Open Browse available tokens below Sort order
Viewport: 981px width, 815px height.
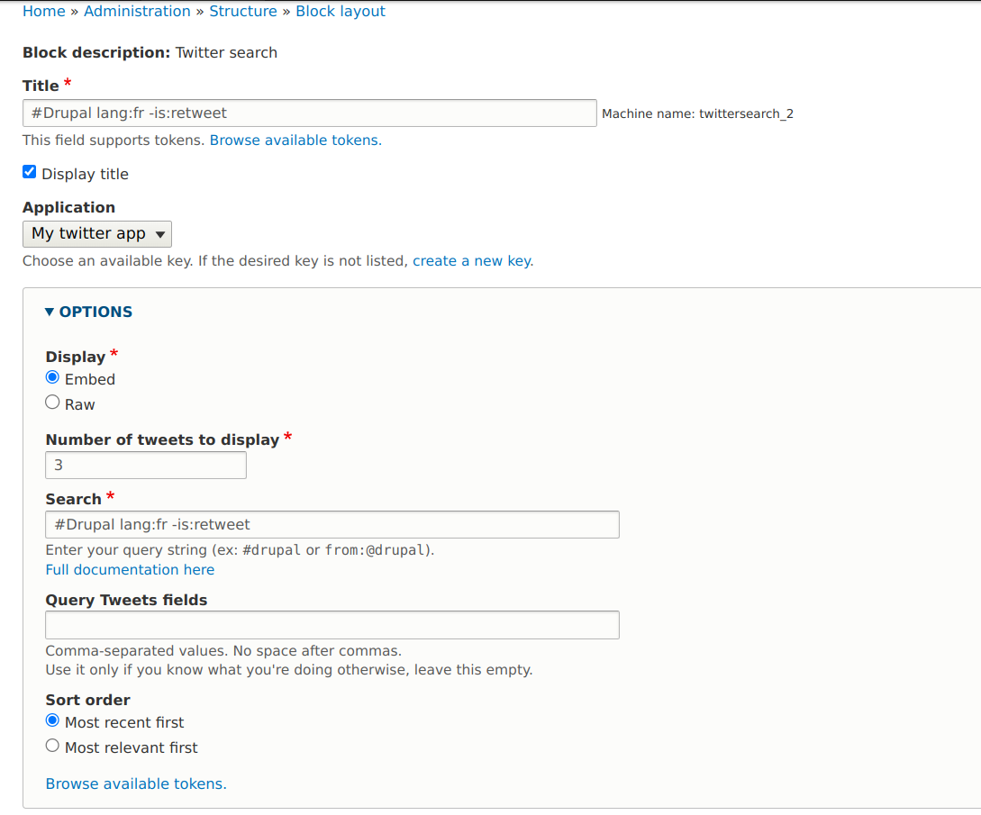point(136,783)
